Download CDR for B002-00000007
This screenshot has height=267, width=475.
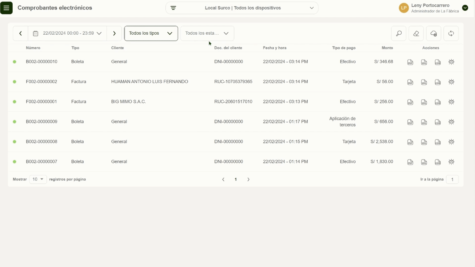438,162
